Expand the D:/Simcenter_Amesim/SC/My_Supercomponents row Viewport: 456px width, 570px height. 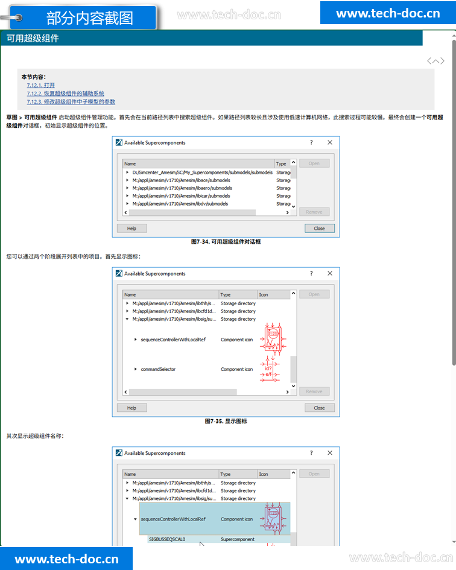click(x=127, y=173)
